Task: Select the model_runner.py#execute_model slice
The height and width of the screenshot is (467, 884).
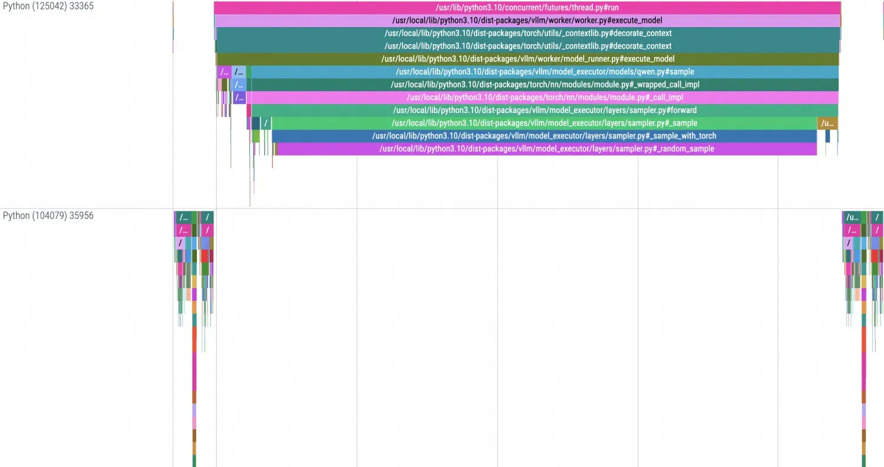Action: tap(528, 59)
